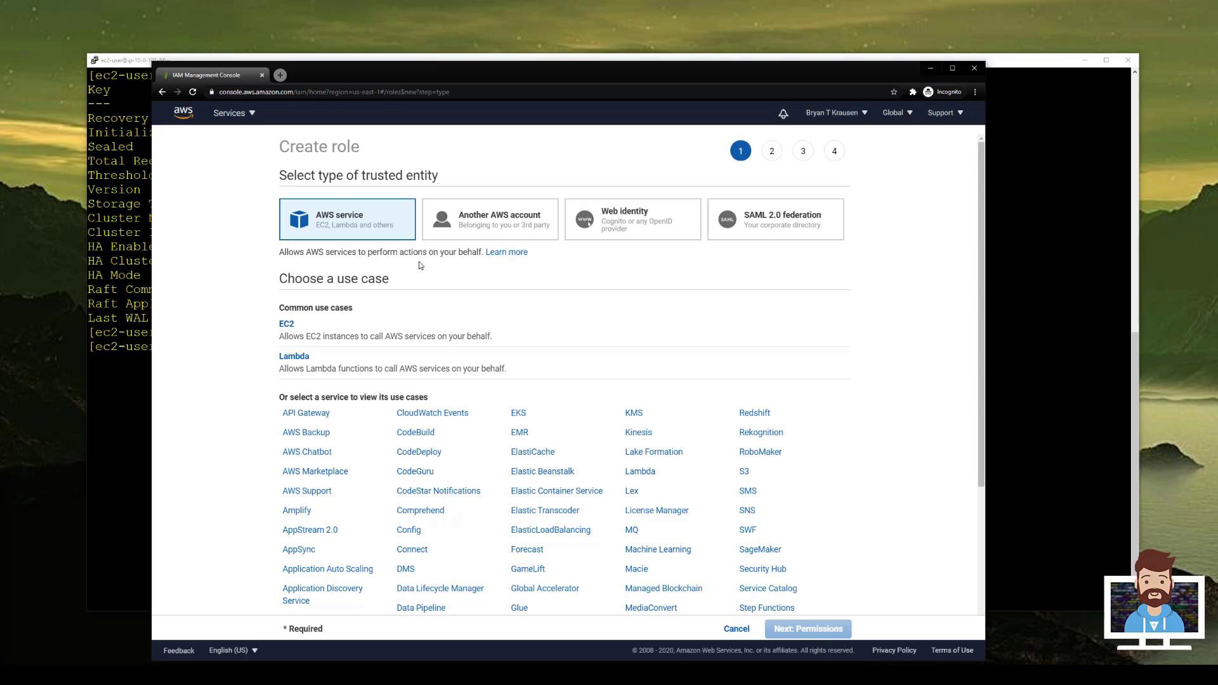Viewport: 1218px width, 685px height.
Task: Select Another AWS account entity type
Action: 490,219
